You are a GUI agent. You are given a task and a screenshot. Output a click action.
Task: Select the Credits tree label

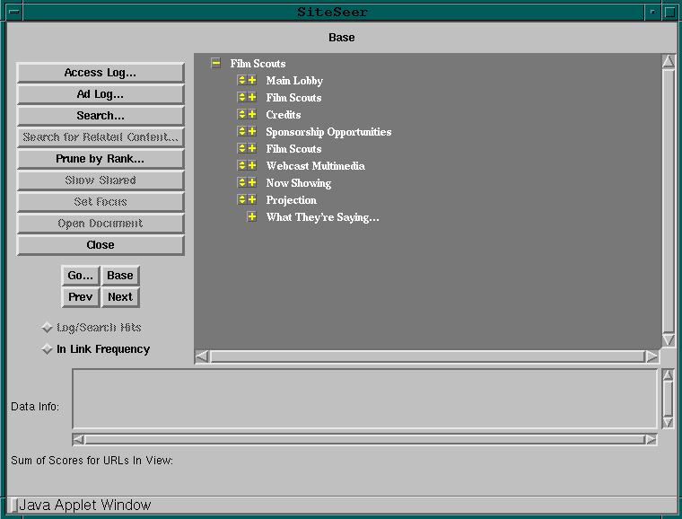coord(284,115)
